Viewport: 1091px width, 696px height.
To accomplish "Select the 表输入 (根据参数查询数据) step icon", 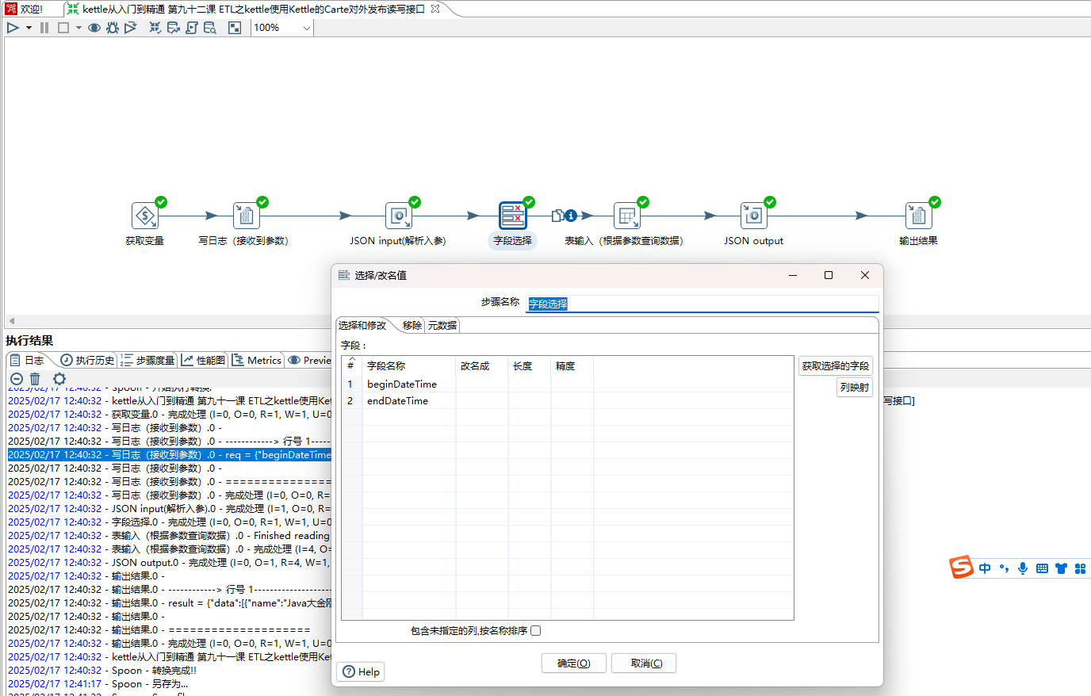I will pyautogui.click(x=627, y=216).
